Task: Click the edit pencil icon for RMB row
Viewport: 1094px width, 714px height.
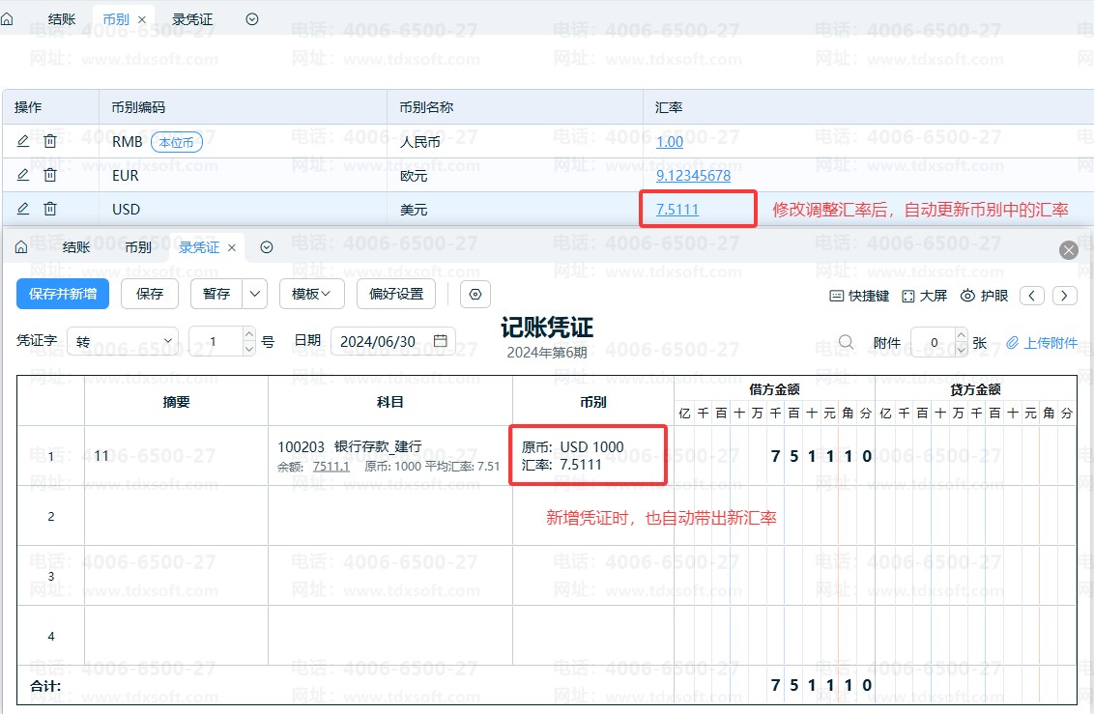Action: click(23, 141)
